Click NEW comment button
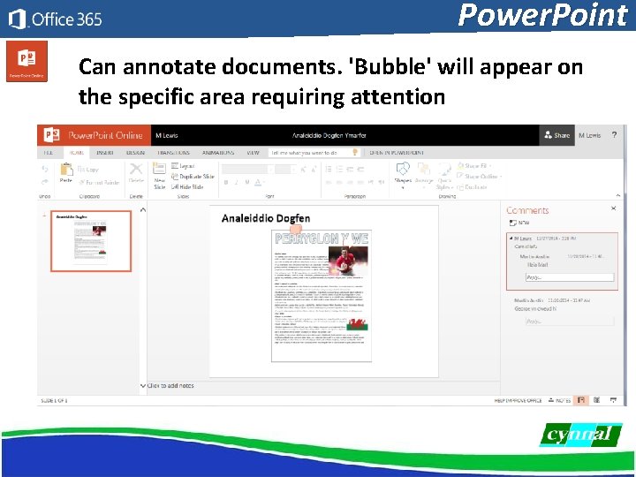The width and height of the screenshot is (636, 477). [x=519, y=223]
